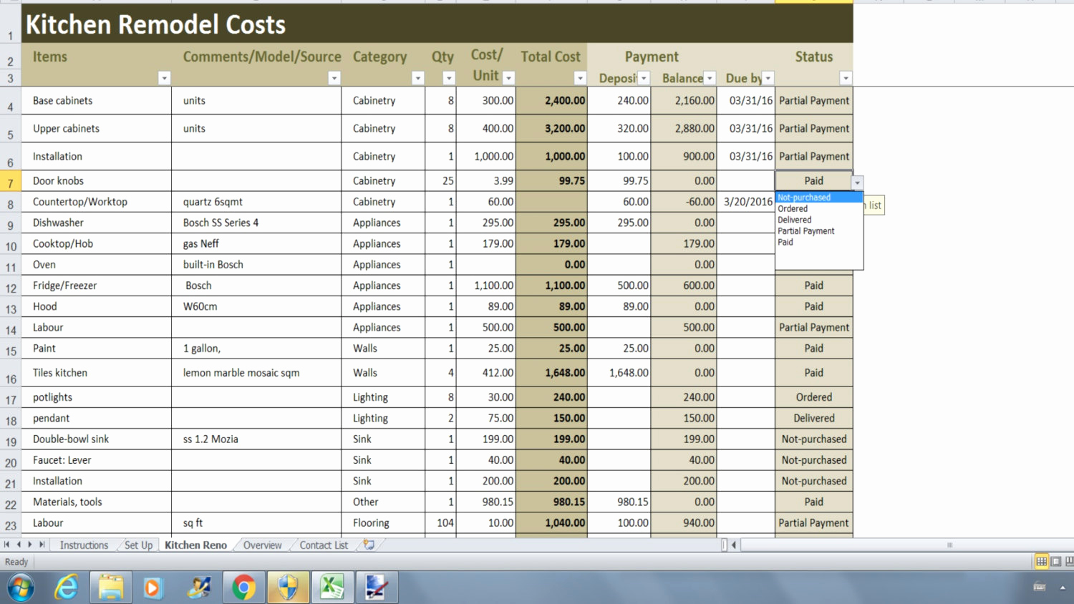Select the 'lemon marble mosaic sqm' cell
The height and width of the screenshot is (604, 1074).
click(256, 373)
